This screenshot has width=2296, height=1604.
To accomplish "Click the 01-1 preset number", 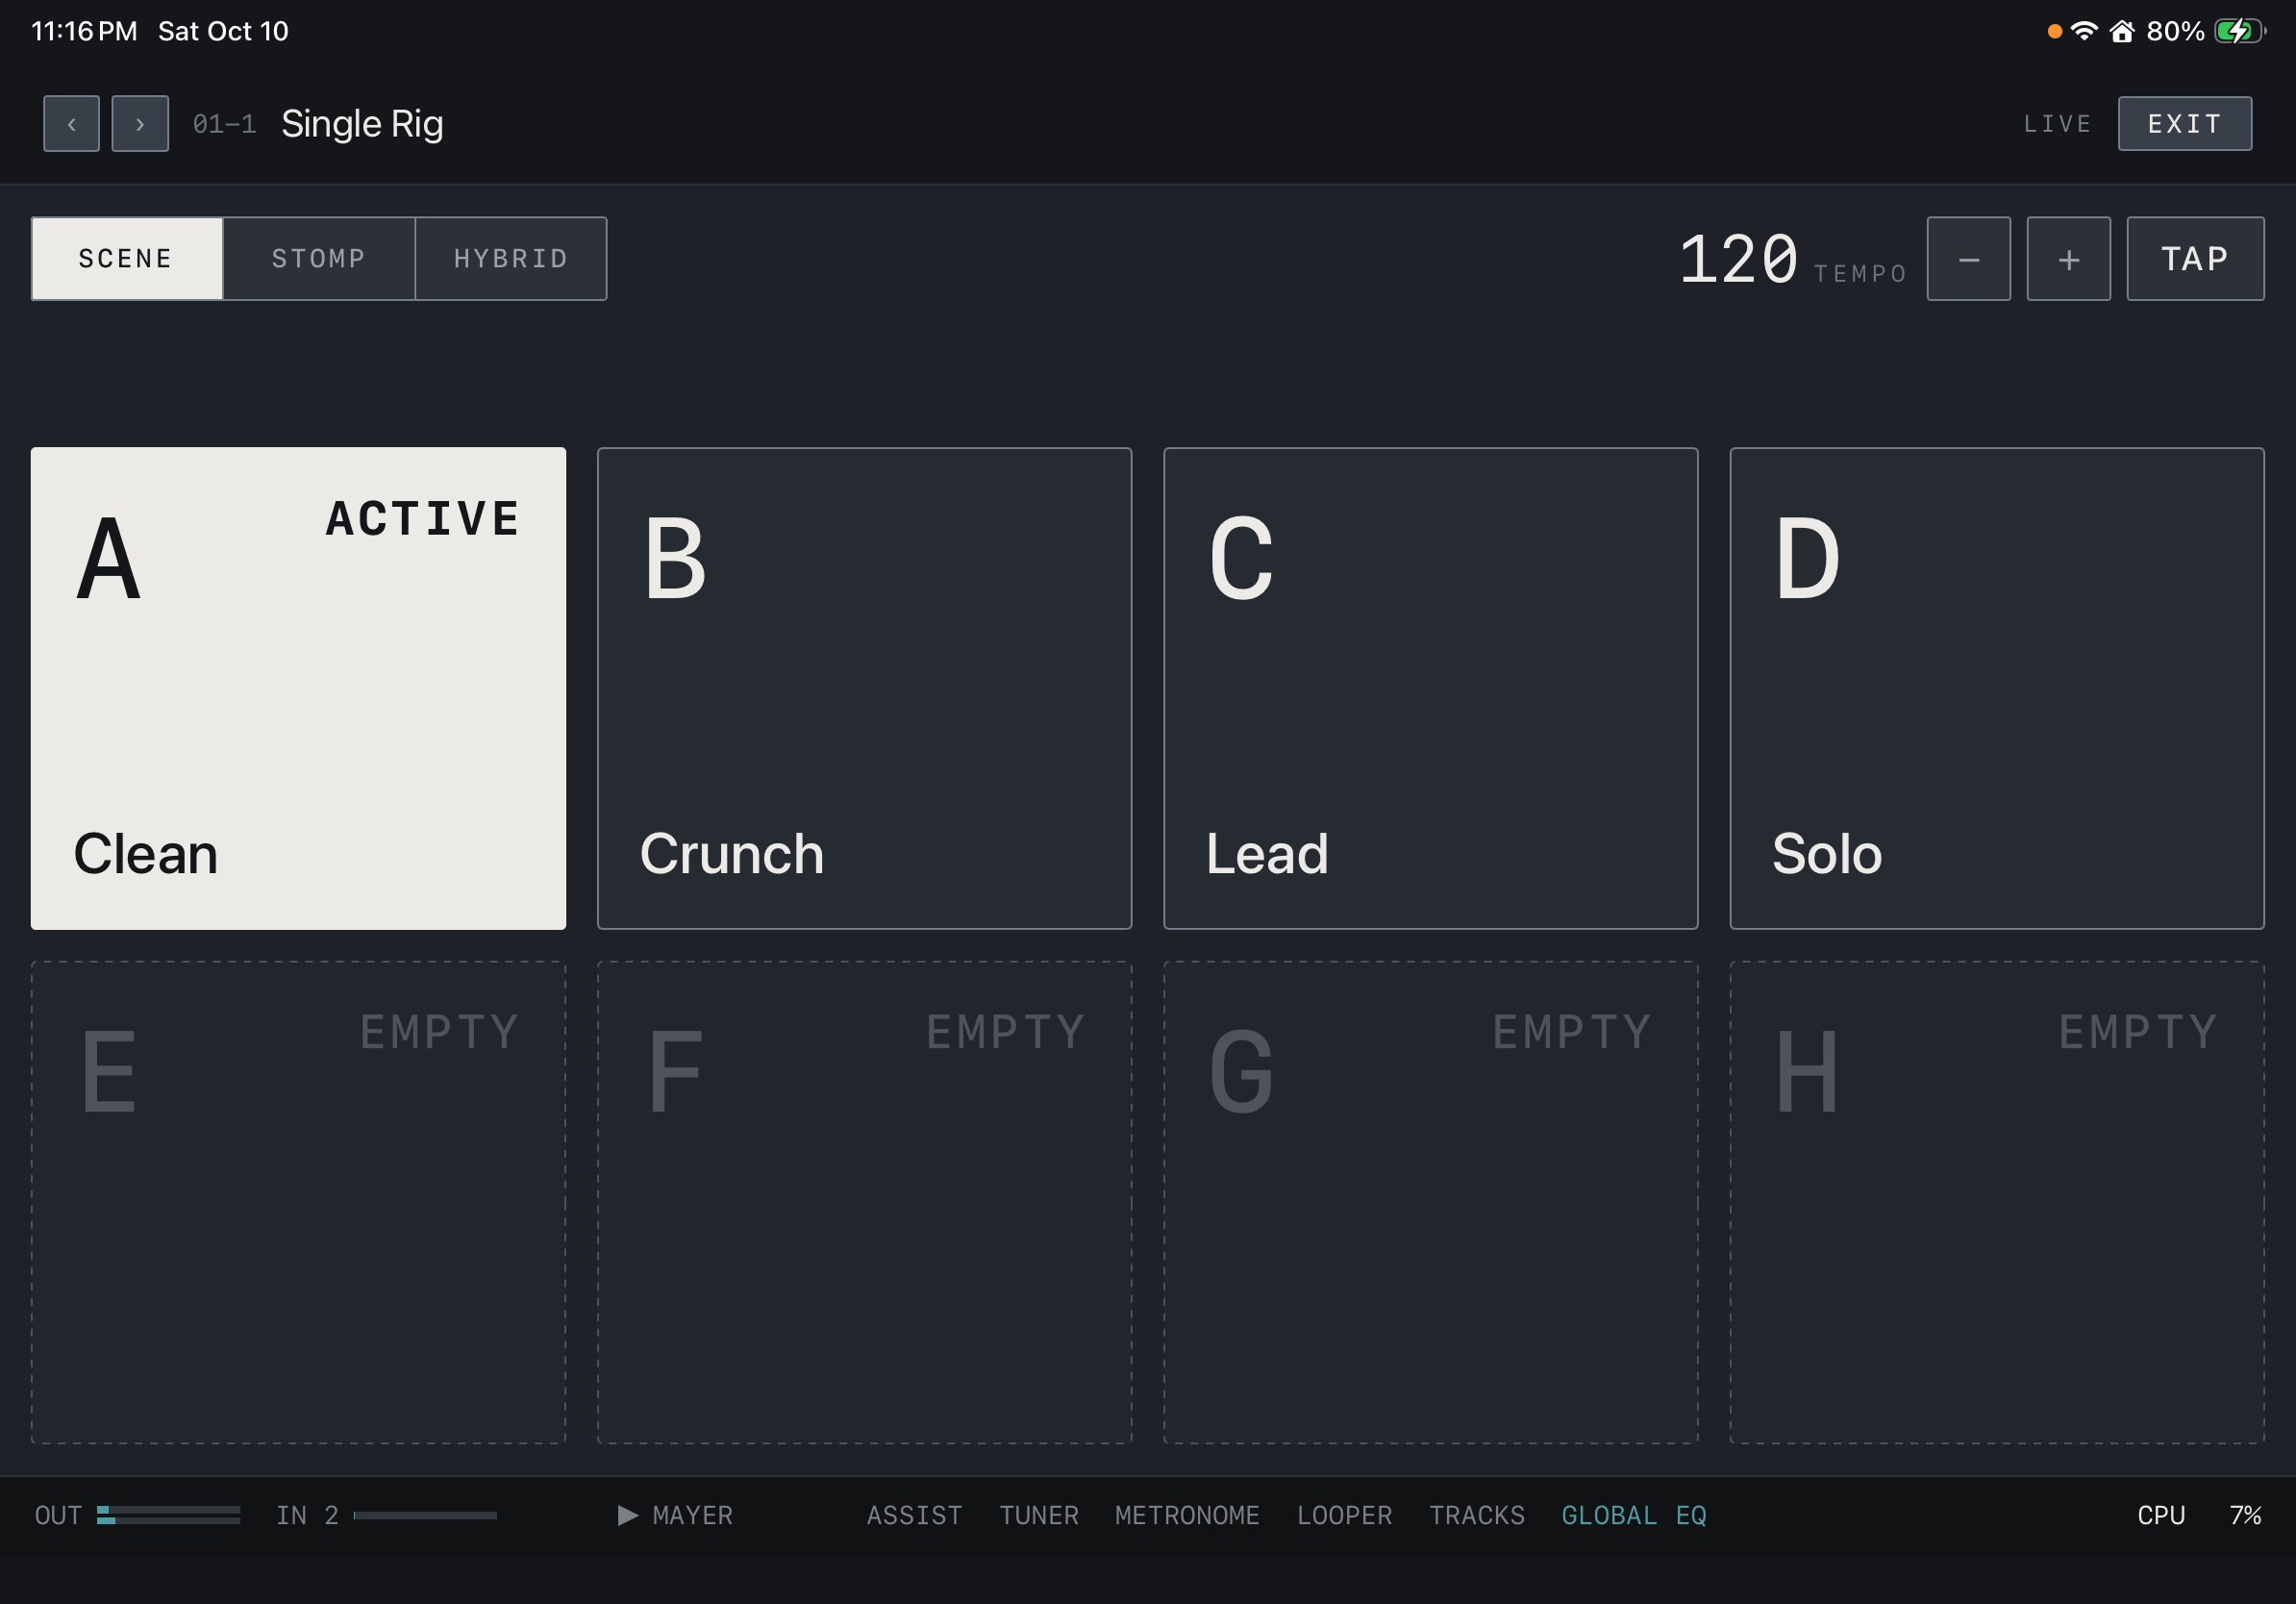I will pos(225,124).
